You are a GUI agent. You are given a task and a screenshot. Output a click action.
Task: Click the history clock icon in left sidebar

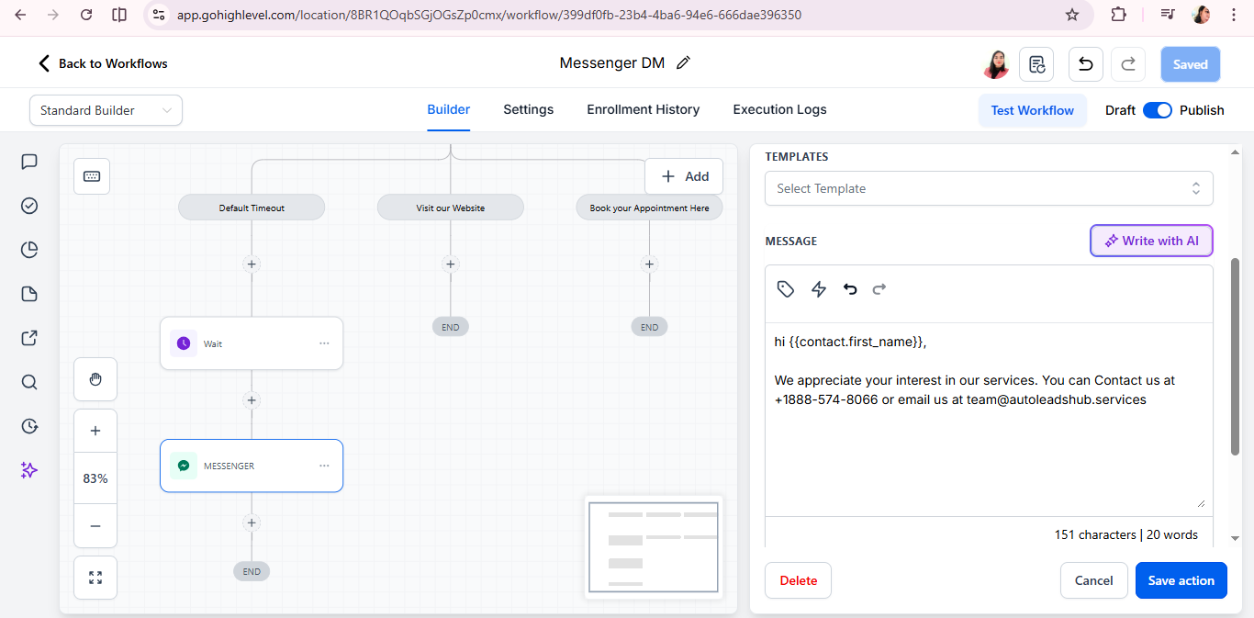pos(28,426)
